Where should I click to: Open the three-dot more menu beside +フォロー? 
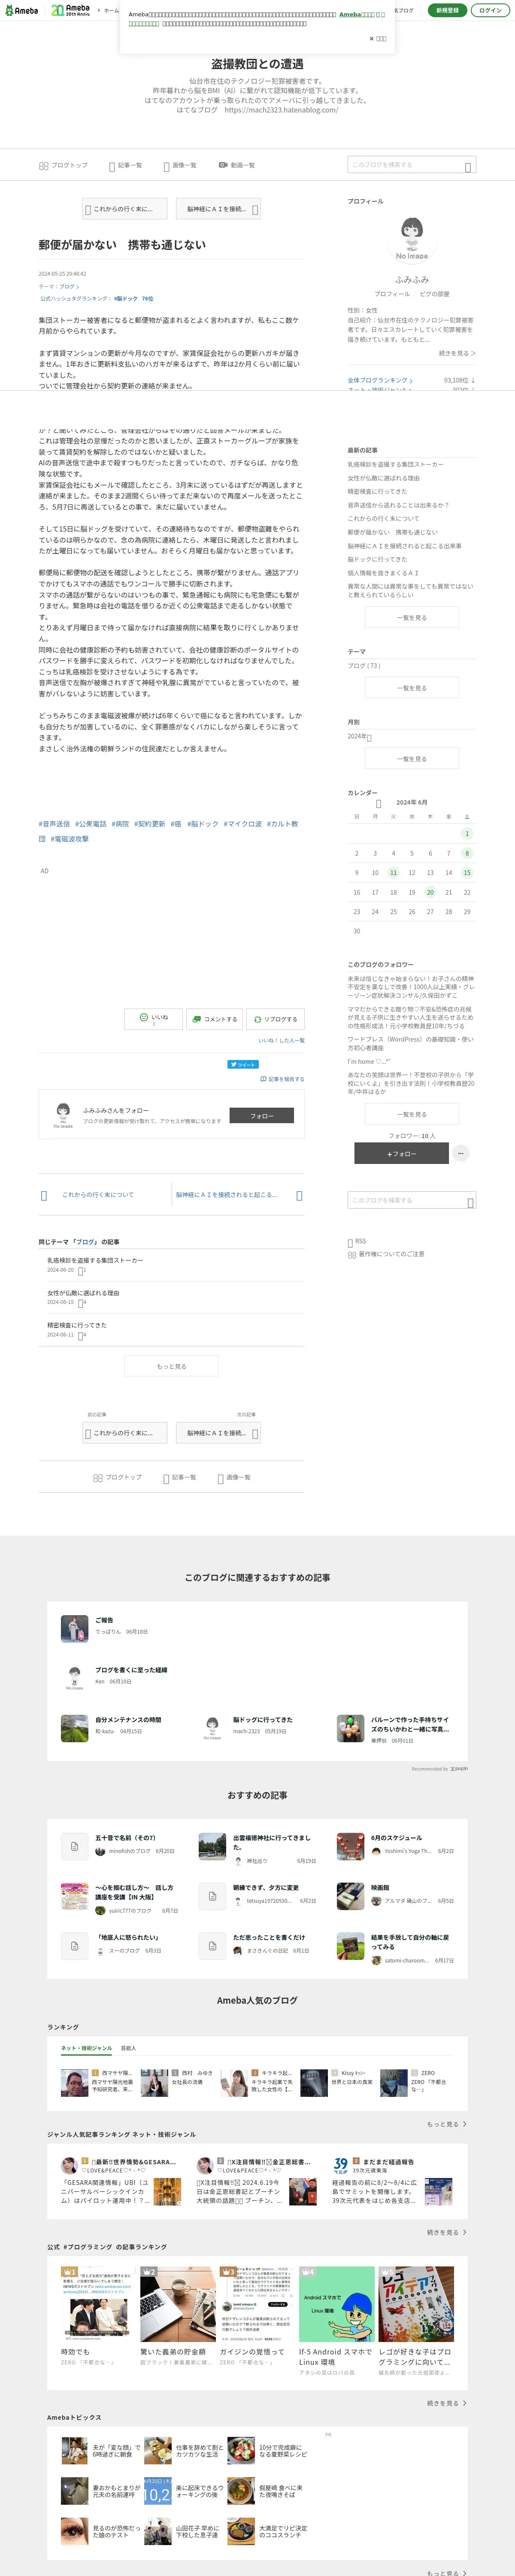pyautogui.click(x=460, y=1153)
